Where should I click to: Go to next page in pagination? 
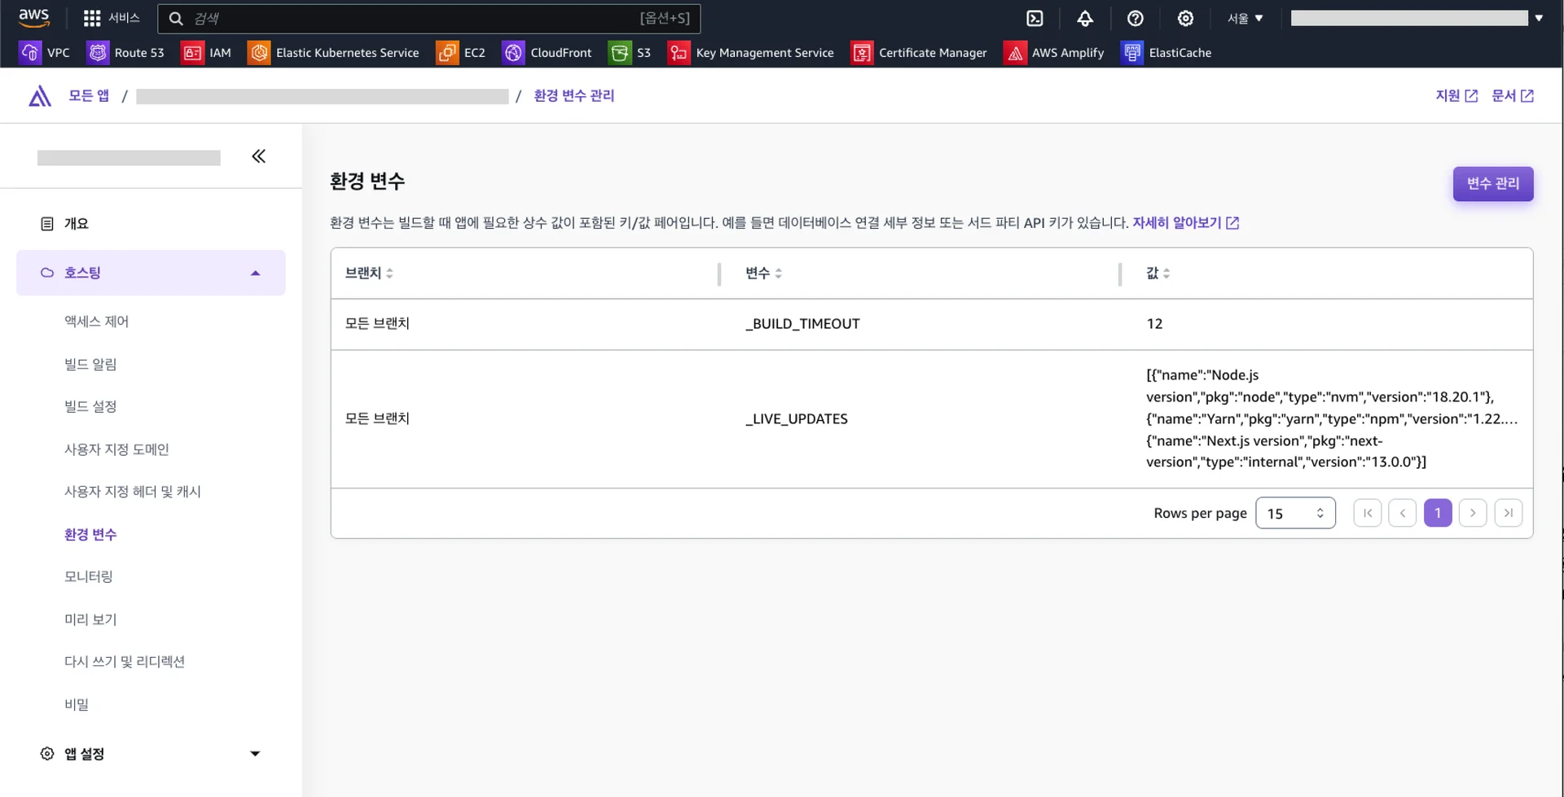(1472, 513)
